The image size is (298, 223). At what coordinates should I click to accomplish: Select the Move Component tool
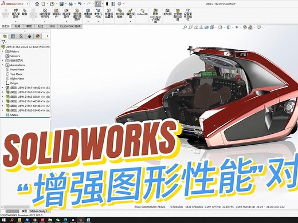pos(66,14)
